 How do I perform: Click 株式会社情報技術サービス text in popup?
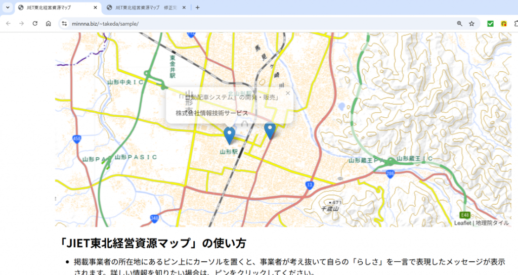tap(211, 113)
